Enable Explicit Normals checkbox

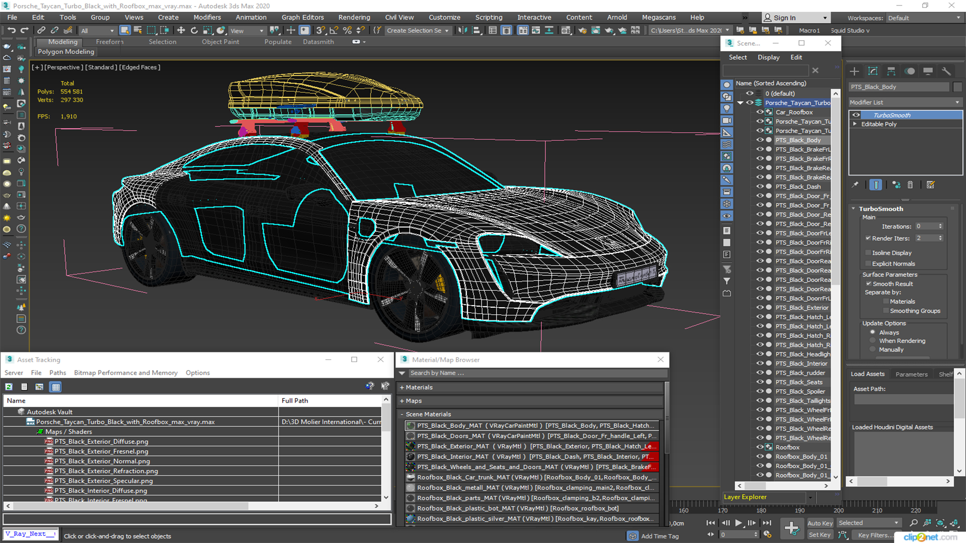coord(868,263)
